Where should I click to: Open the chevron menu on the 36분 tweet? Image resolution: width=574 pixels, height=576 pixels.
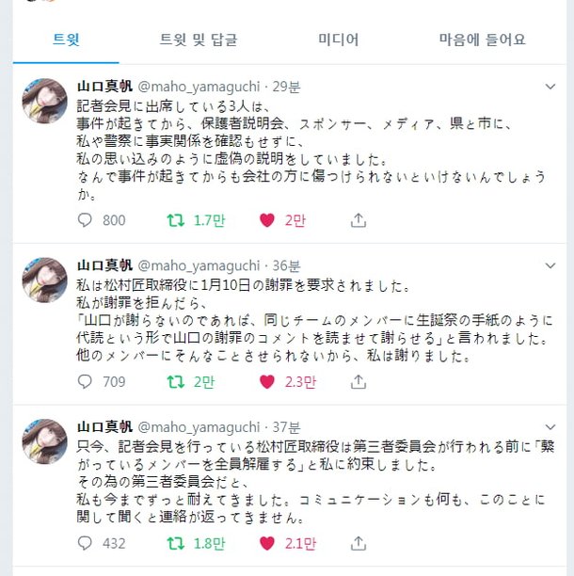click(x=550, y=265)
